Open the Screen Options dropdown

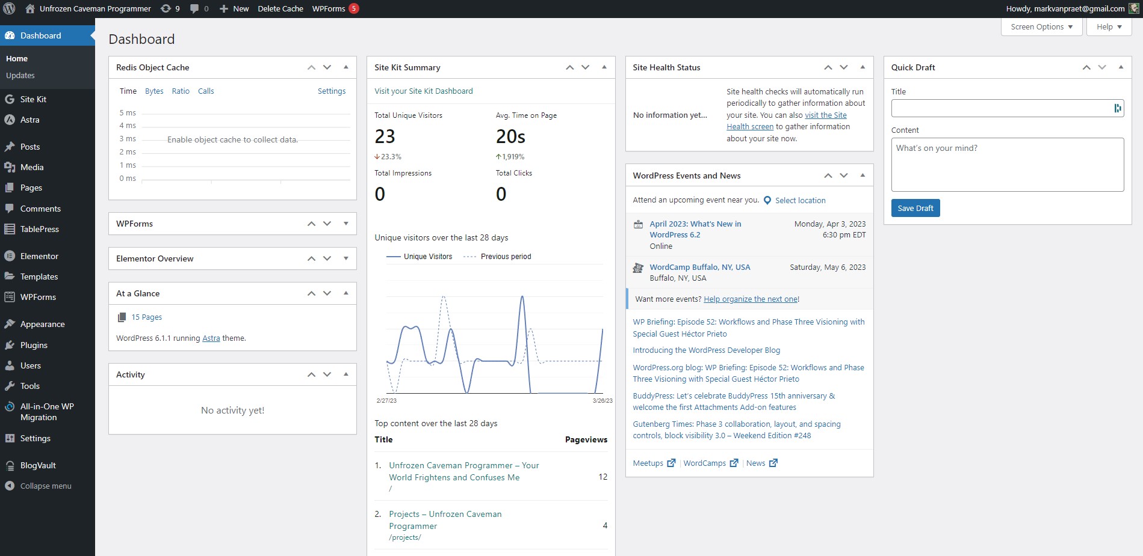tap(1041, 27)
